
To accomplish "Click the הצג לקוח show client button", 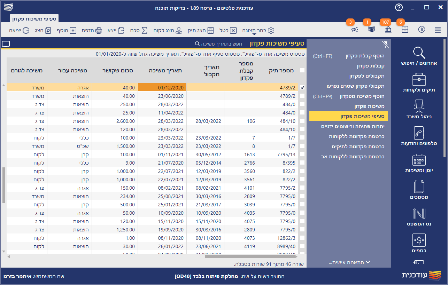I will 168,30.
